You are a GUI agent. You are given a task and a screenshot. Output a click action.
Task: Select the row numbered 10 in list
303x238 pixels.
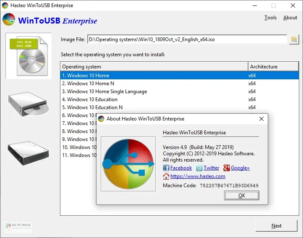(78, 147)
